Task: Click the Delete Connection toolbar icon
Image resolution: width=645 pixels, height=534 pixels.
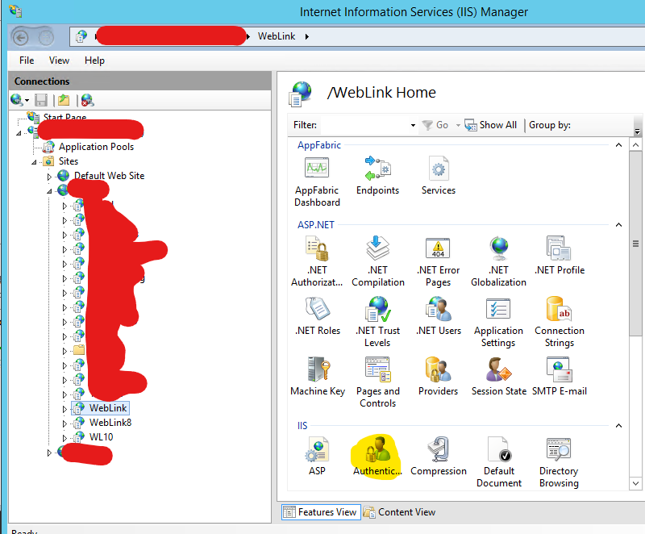Action: pyautogui.click(x=87, y=100)
